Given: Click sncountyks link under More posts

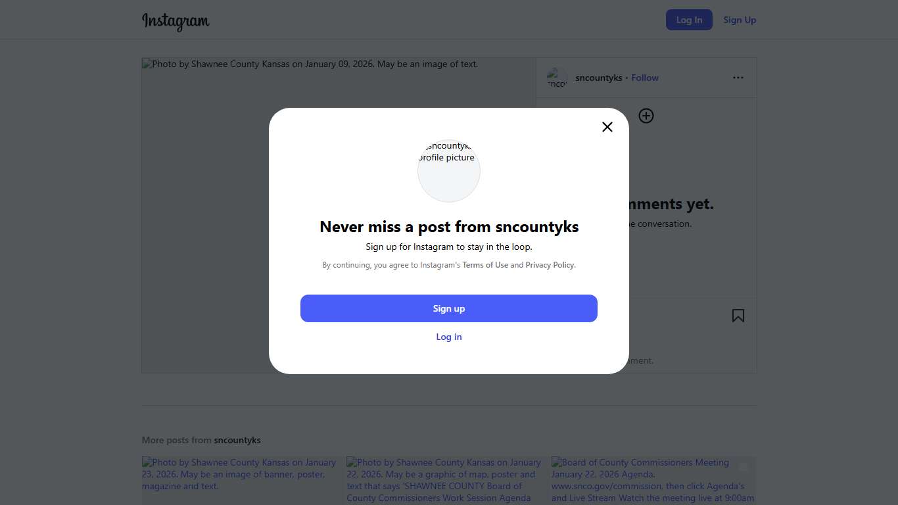Looking at the screenshot, I should (237, 440).
